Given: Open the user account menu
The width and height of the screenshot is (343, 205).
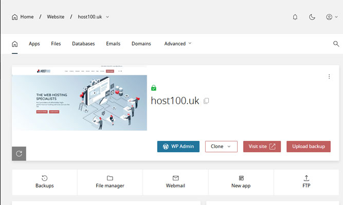Looking at the screenshot, I should point(332,17).
